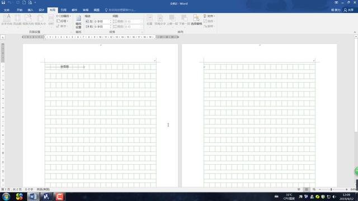Adjust the right indent spinner arrows
358x201 pixels.
111,27
